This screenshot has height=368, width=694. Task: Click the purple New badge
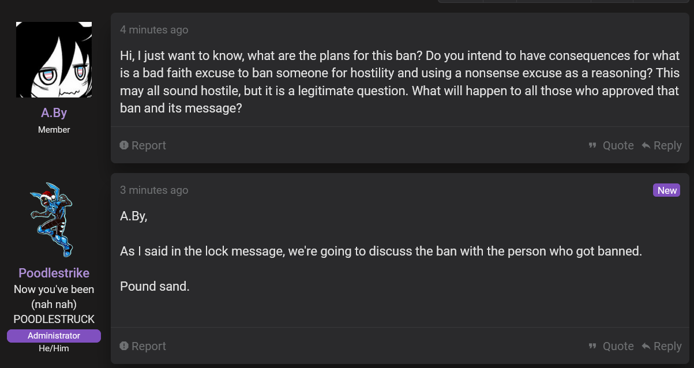(x=667, y=190)
